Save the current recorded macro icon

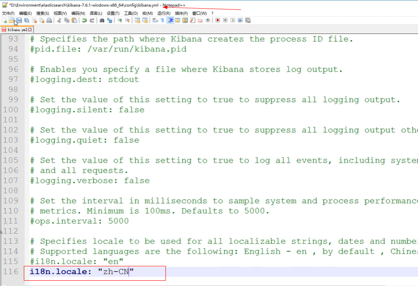point(248,20)
